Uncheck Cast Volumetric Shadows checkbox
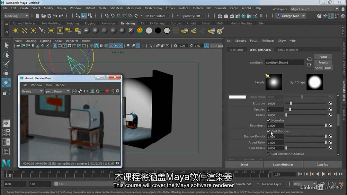The width and height of the screenshot is (347, 195). (268, 154)
